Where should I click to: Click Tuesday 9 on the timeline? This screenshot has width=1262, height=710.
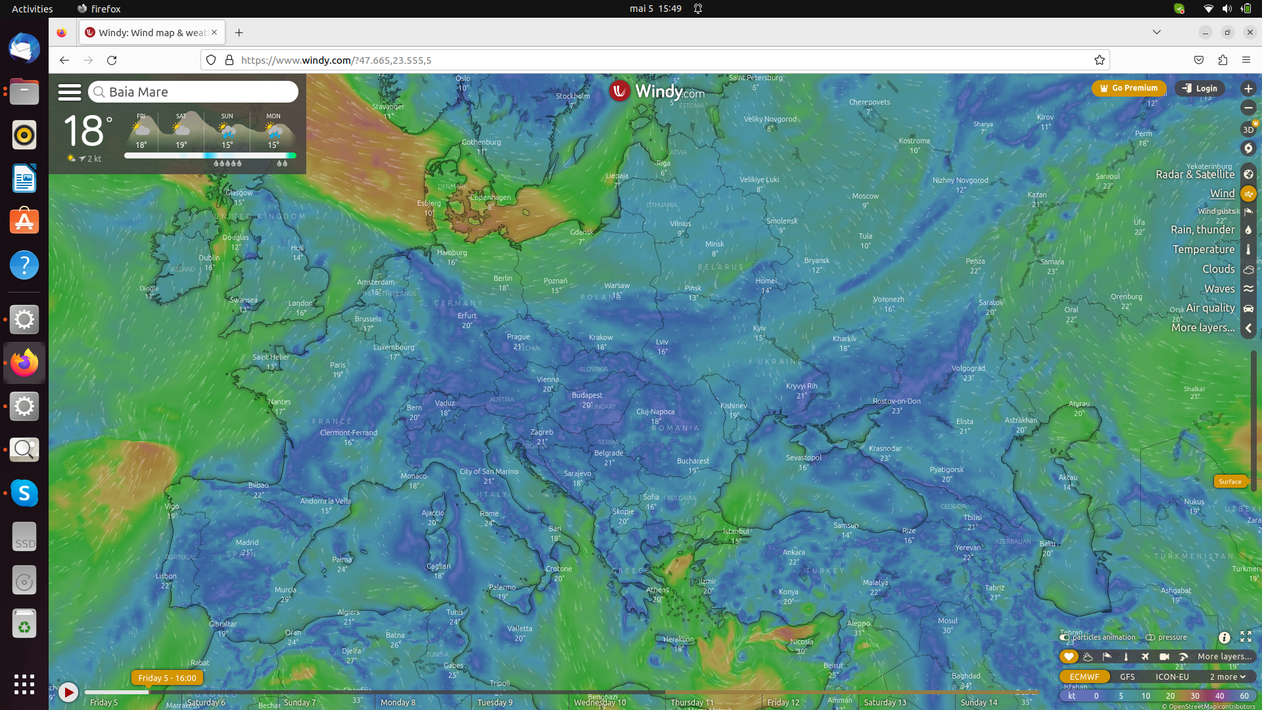pyautogui.click(x=495, y=702)
